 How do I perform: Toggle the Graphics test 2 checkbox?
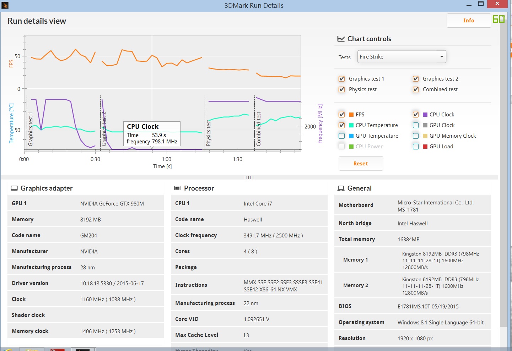click(416, 79)
